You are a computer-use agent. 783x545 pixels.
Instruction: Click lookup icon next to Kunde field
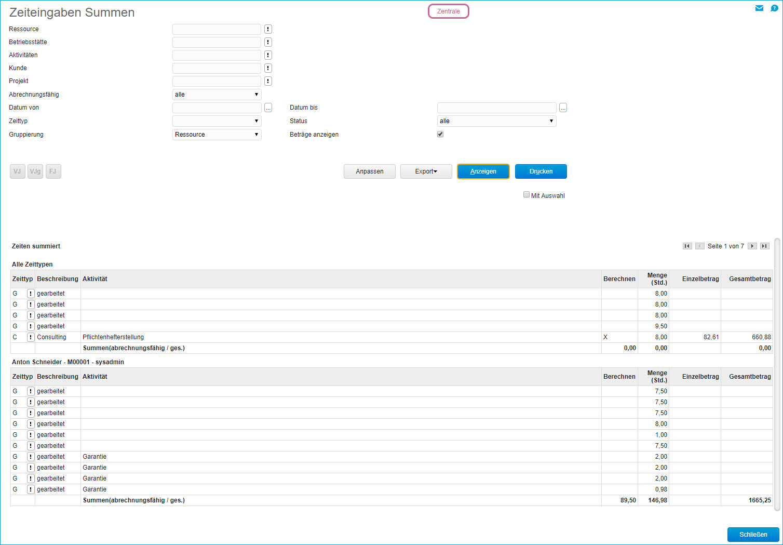pos(268,68)
